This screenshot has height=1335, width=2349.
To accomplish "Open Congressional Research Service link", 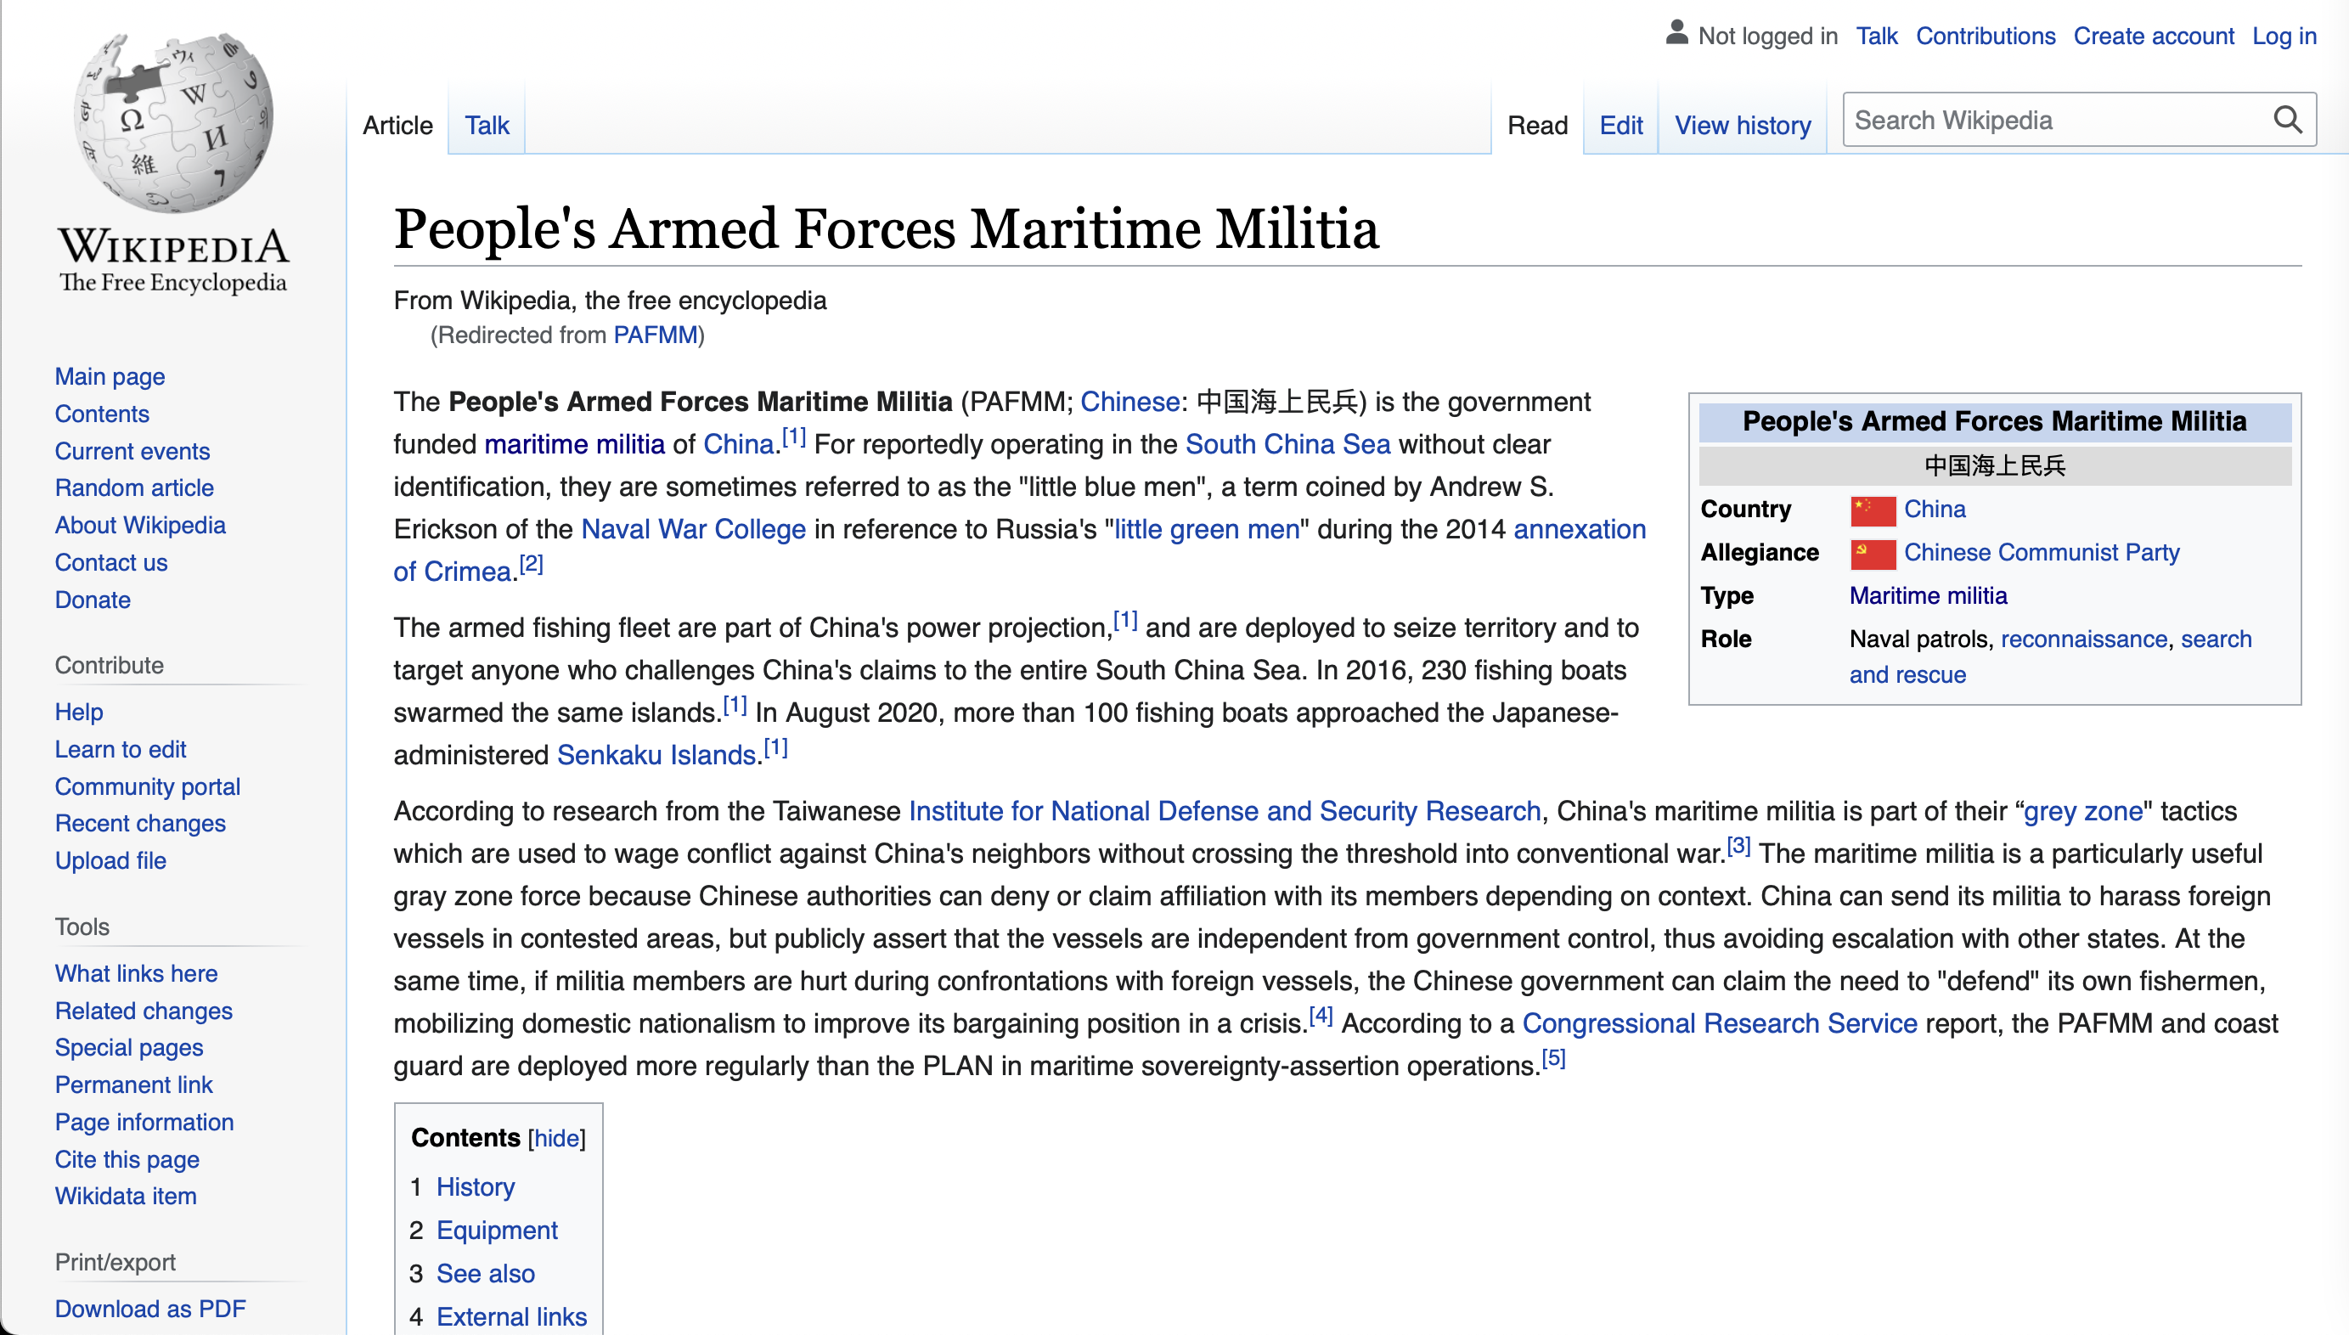I will point(1719,1023).
